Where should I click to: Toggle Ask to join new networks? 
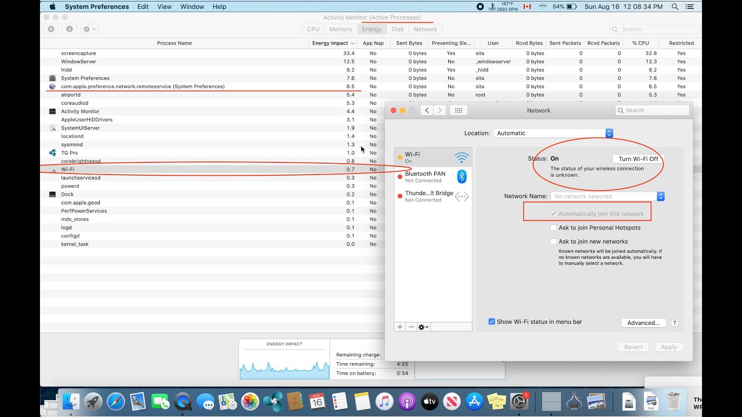(554, 242)
